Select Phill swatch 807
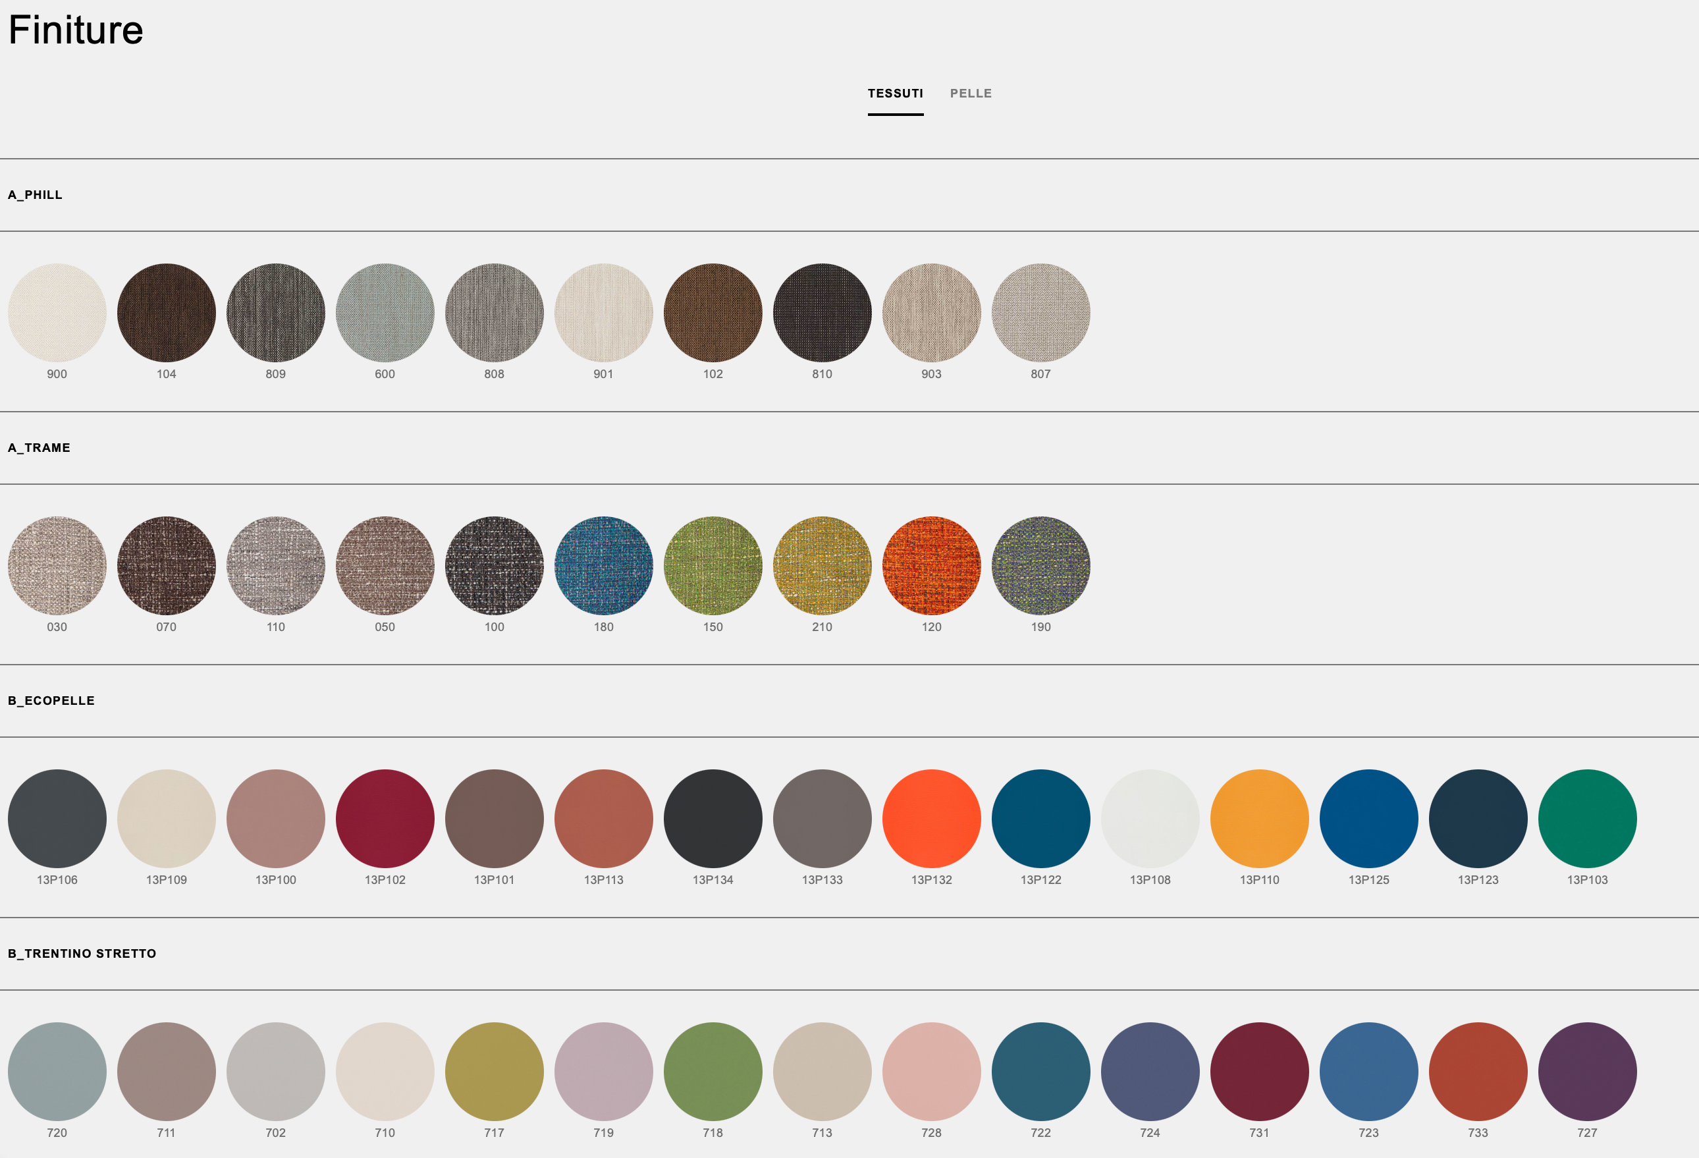This screenshot has height=1158, width=1699. pos(1040,313)
